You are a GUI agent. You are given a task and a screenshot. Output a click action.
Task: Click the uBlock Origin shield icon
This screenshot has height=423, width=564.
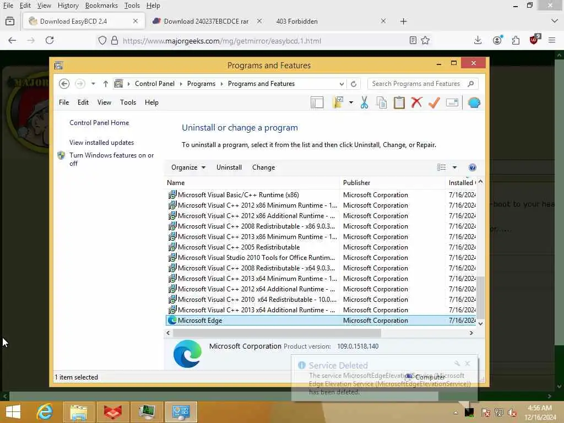(x=534, y=40)
